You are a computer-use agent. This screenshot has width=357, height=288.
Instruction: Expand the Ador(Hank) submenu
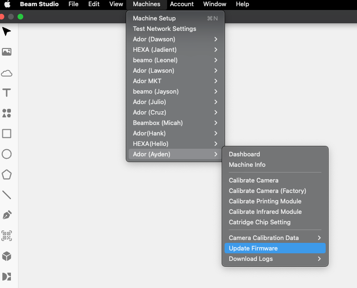(175, 133)
